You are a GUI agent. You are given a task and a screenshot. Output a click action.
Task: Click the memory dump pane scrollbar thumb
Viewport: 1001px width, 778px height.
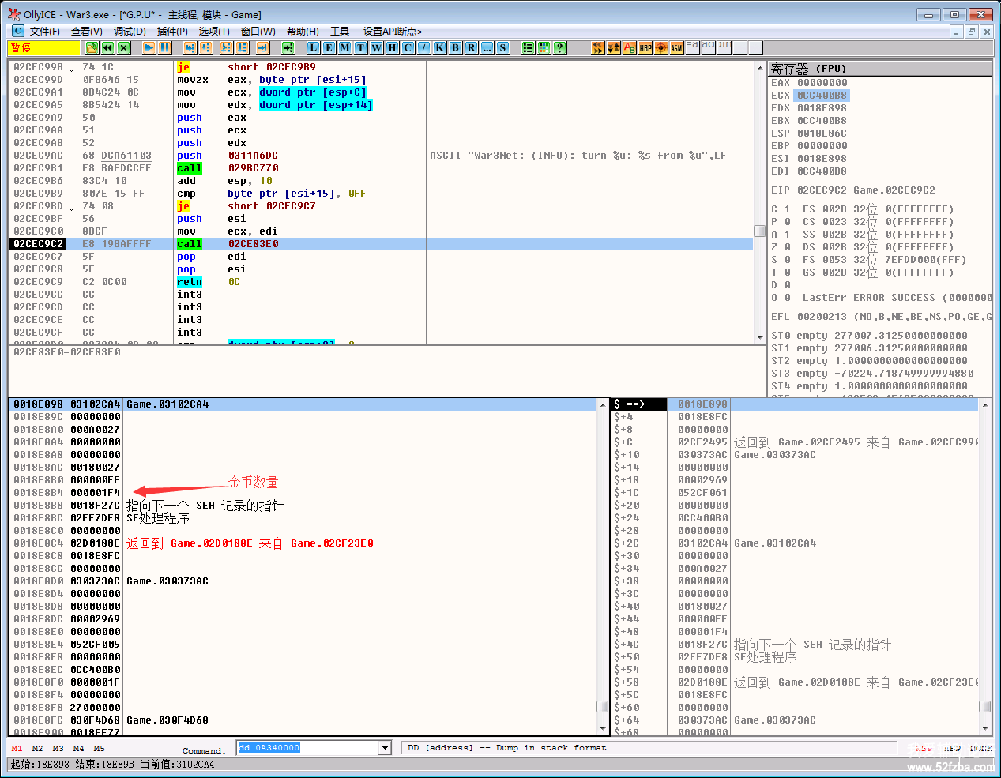(x=602, y=707)
